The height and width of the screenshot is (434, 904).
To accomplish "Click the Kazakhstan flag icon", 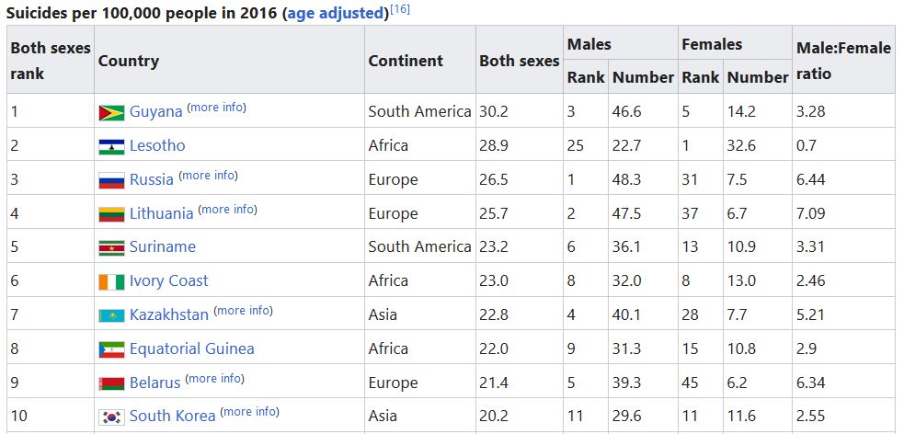I will point(111,316).
